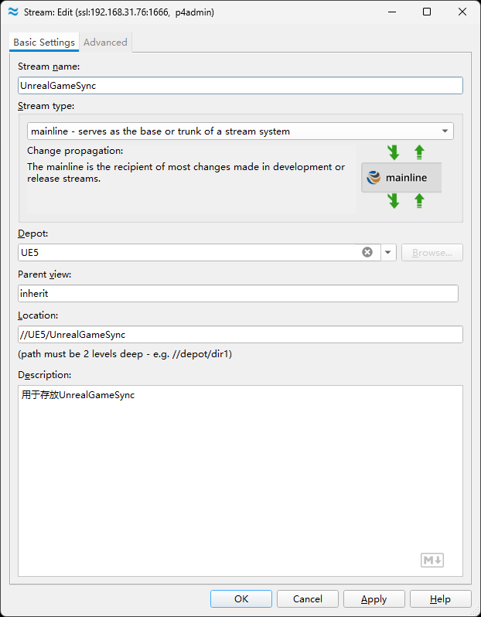Select the Basic Settings tab
The image size is (481, 617).
pos(44,42)
